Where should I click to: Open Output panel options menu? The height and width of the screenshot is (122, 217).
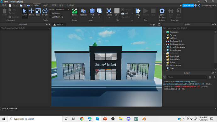[x=215, y=77]
